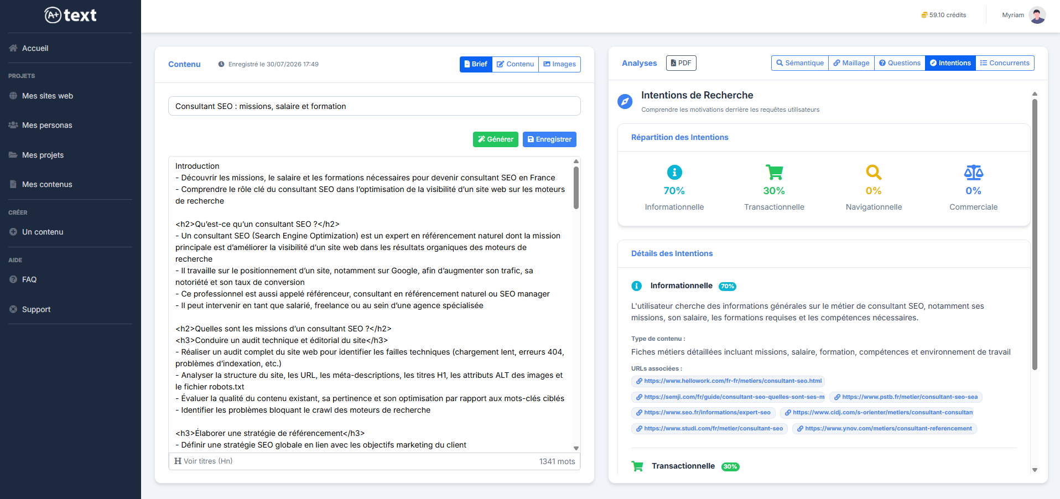Open Support page

[x=29, y=309]
